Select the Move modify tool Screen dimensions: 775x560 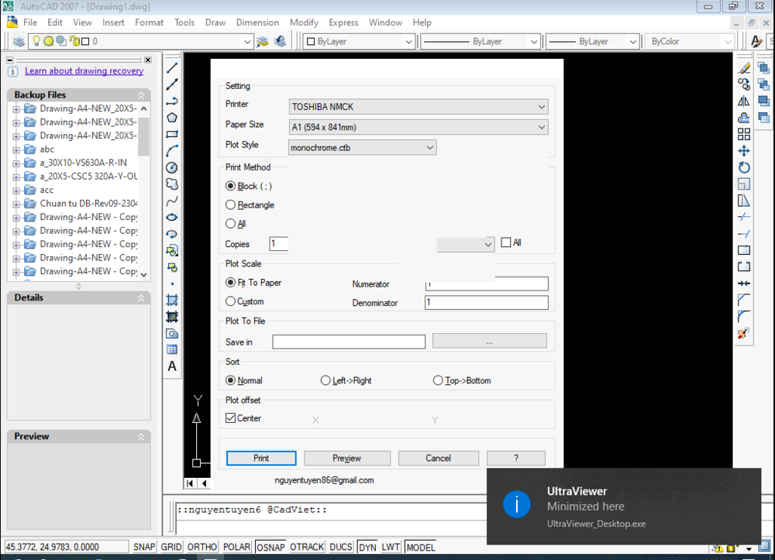[x=744, y=150]
